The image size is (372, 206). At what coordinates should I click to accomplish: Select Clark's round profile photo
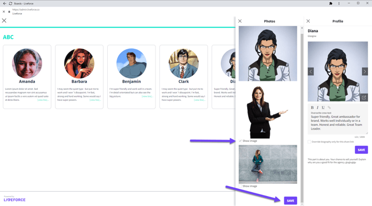[184, 63]
